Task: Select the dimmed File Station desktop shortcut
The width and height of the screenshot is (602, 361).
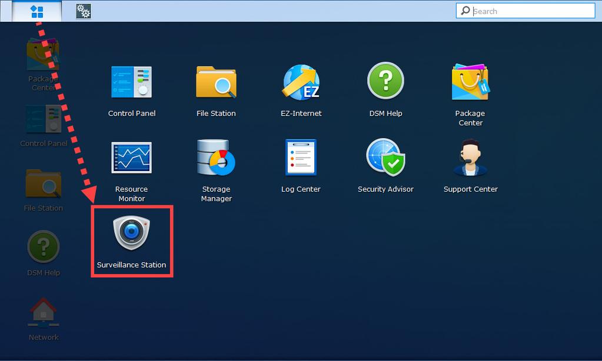Action: coord(43,190)
